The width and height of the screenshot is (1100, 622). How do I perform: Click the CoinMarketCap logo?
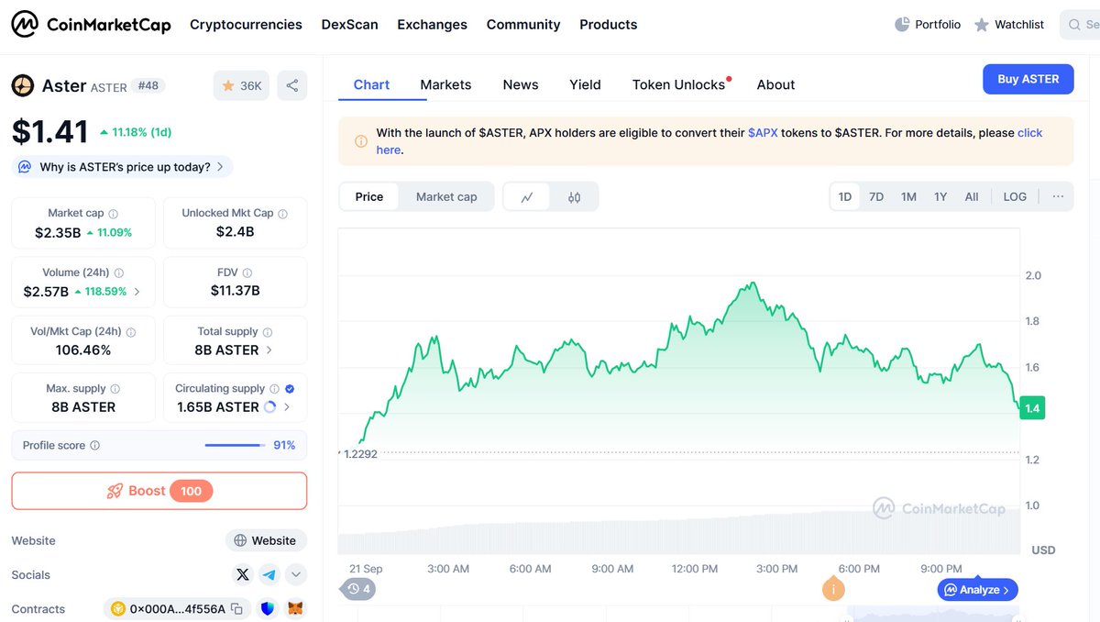click(x=91, y=25)
